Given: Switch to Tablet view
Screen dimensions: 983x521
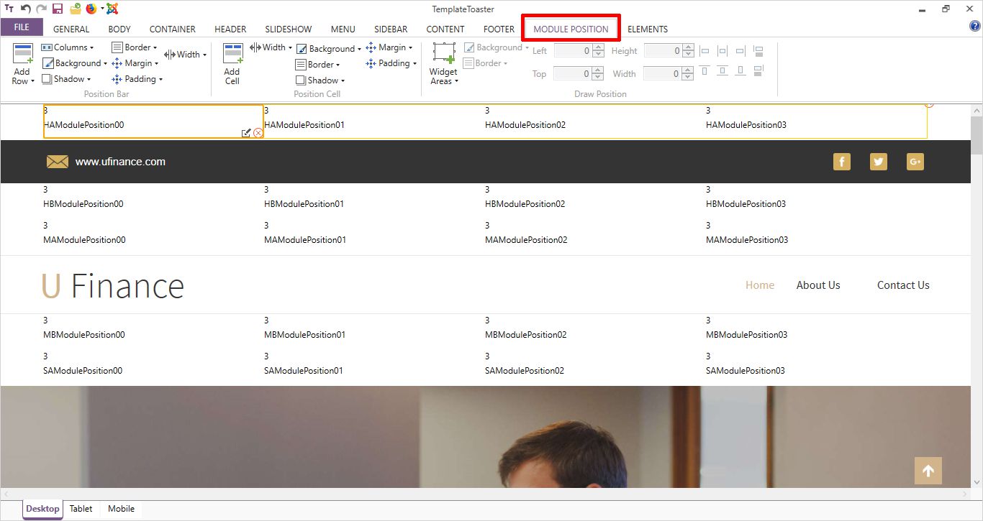Looking at the screenshot, I should click(81, 509).
